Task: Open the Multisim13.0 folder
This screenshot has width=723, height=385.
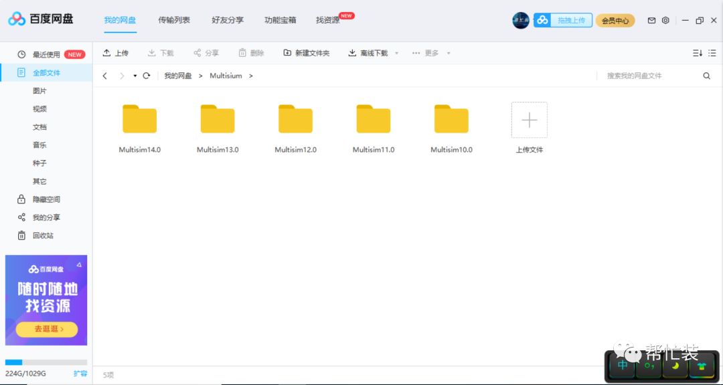Action: 218,119
